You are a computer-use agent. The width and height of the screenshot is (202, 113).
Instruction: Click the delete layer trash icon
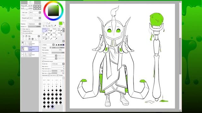(x=32, y=39)
